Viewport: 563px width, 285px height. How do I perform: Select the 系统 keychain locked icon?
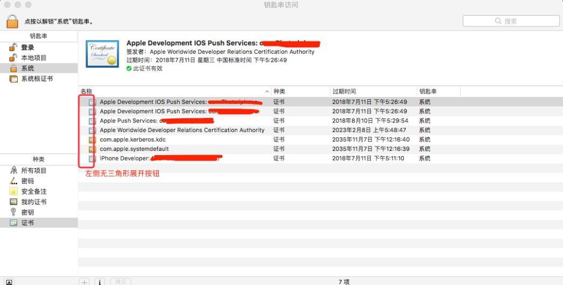tap(13, 68)
